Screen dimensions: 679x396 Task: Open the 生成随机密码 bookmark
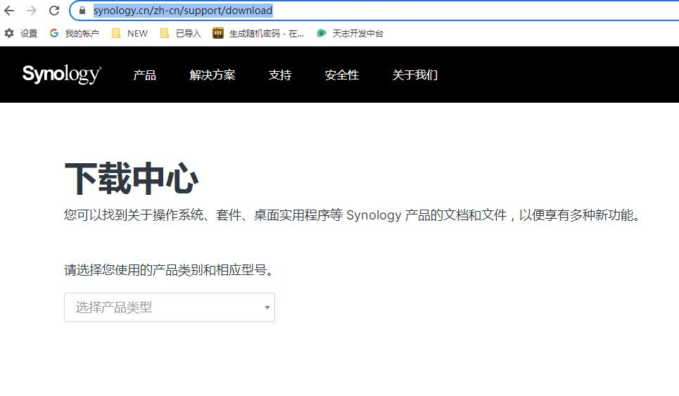pos(259,33)
